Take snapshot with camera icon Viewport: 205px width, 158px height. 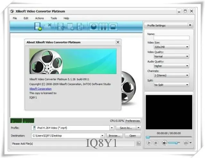point(186,143)
